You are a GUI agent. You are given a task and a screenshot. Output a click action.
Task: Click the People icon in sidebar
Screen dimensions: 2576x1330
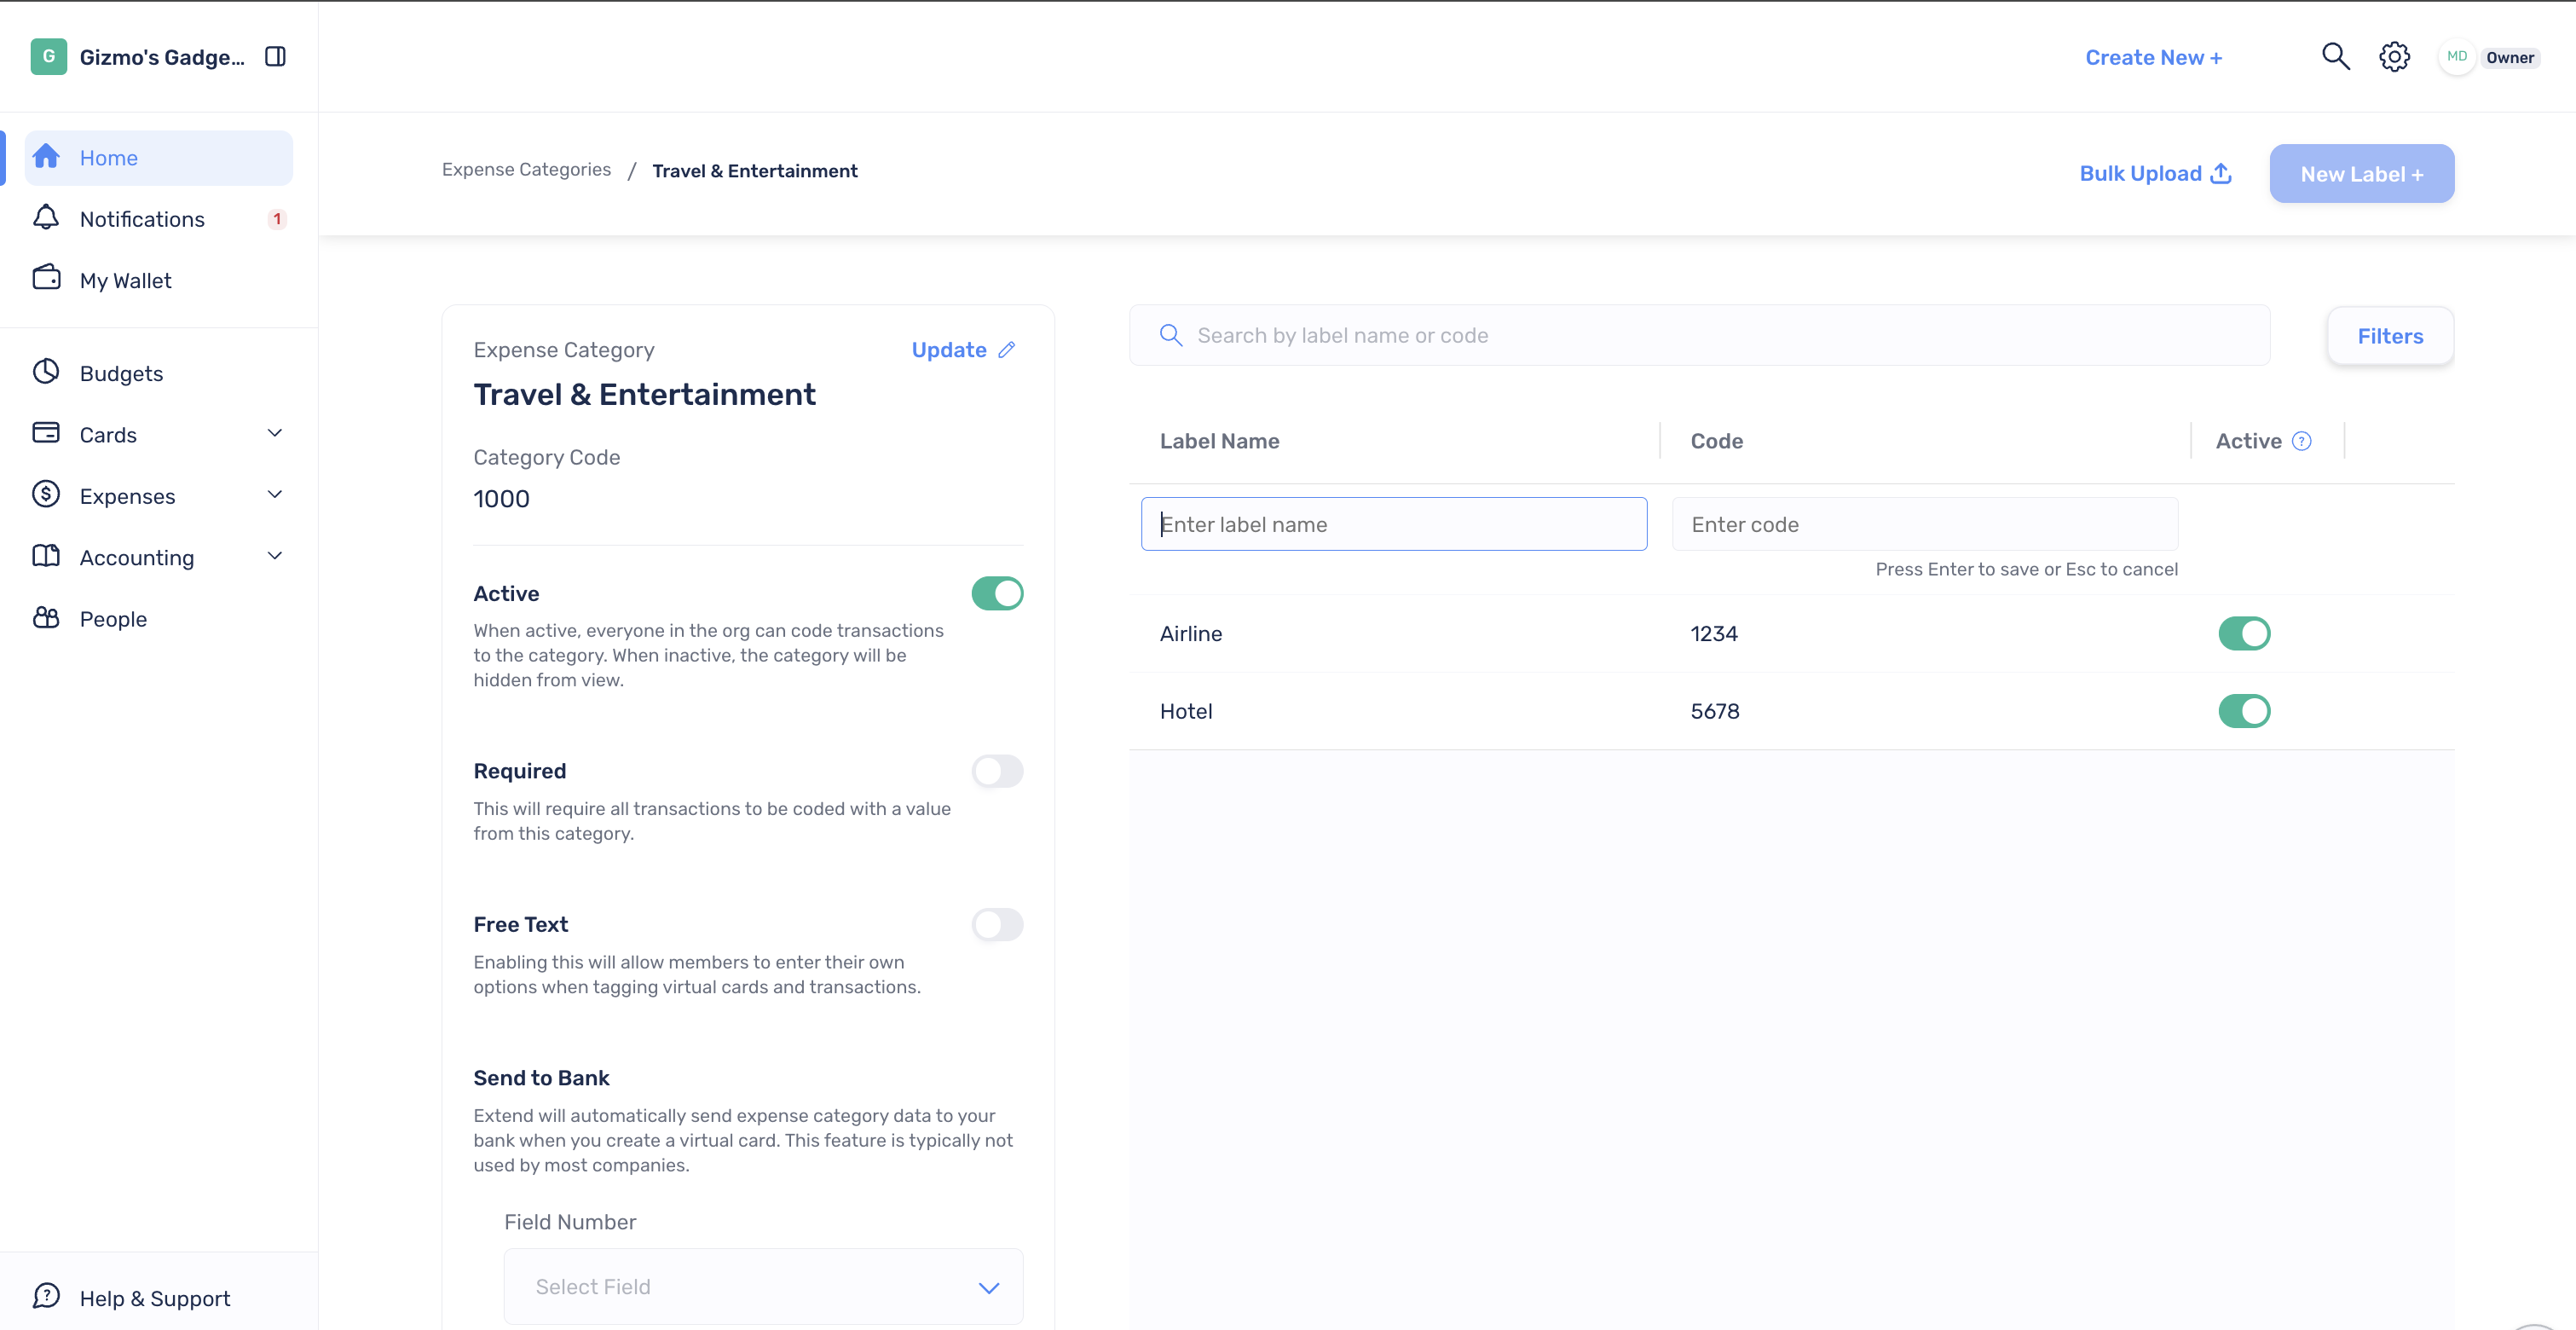tap(46, 618)
